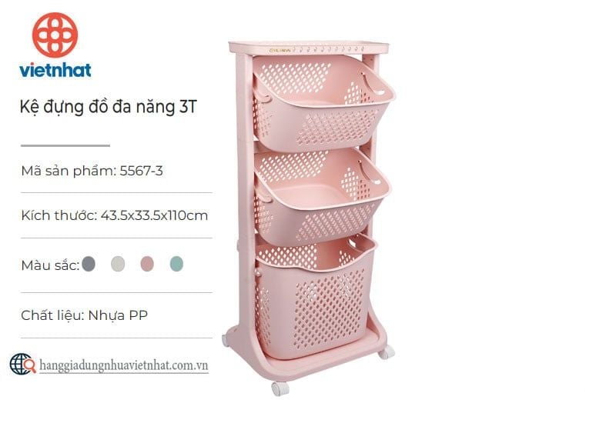Click the Chất liệu Nhựa PP text
The width and height of the screenshot is (616, 423).
point(84,315)
